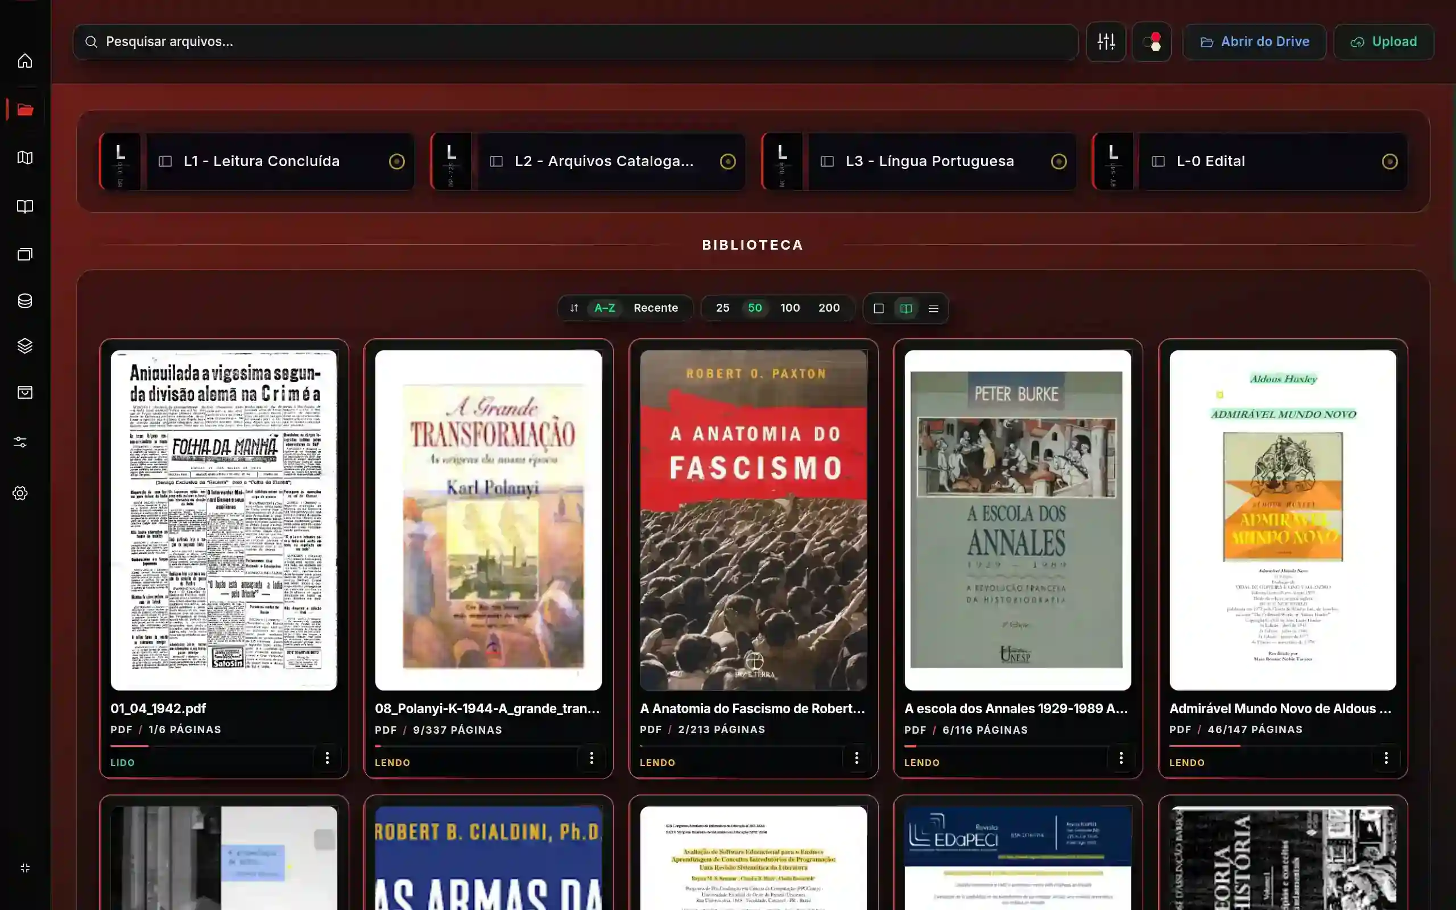Open the A Grande Transformação cover thumbnail
The width and height of the screenshot is (1456, 910).
tap(488, 520)
